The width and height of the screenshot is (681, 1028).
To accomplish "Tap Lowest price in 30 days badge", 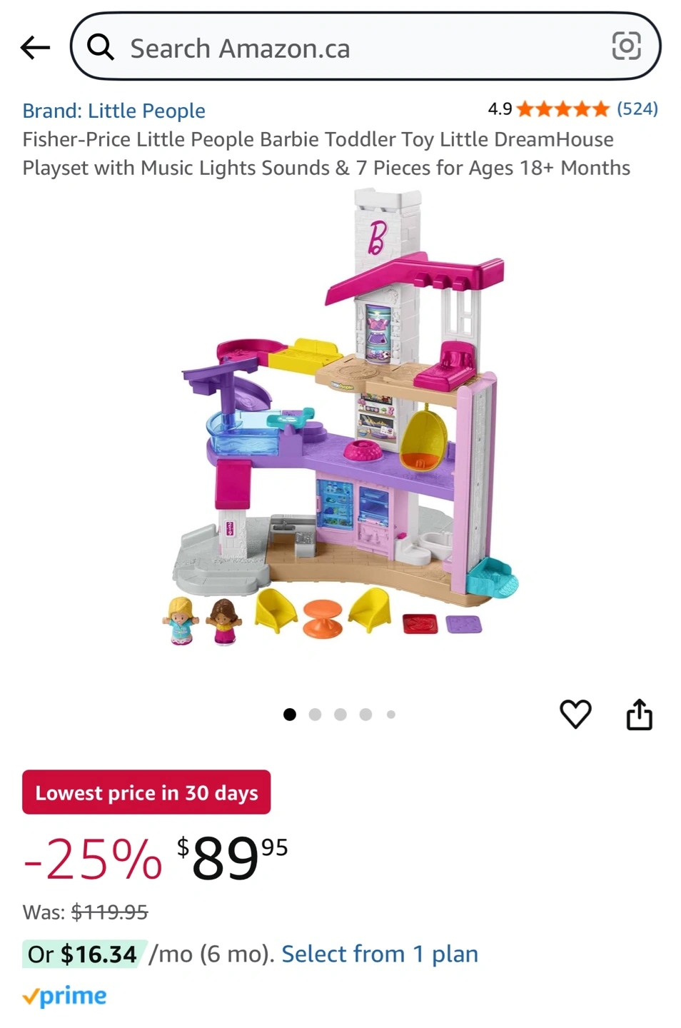I will (146, 792).
